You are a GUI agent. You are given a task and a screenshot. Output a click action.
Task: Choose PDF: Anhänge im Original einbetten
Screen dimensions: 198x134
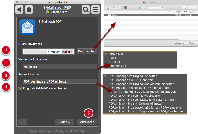tap(145, 76)
